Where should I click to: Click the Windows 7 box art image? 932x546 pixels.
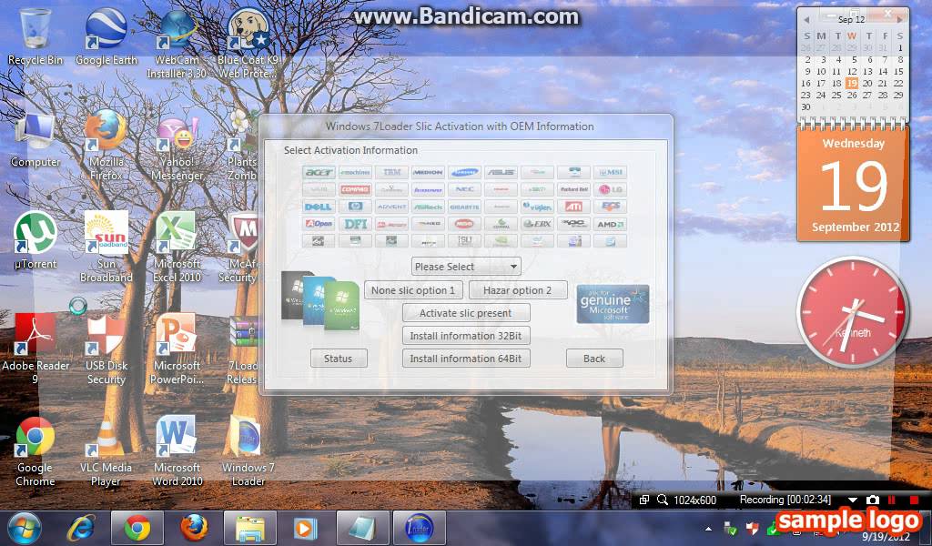coord(320,300)
